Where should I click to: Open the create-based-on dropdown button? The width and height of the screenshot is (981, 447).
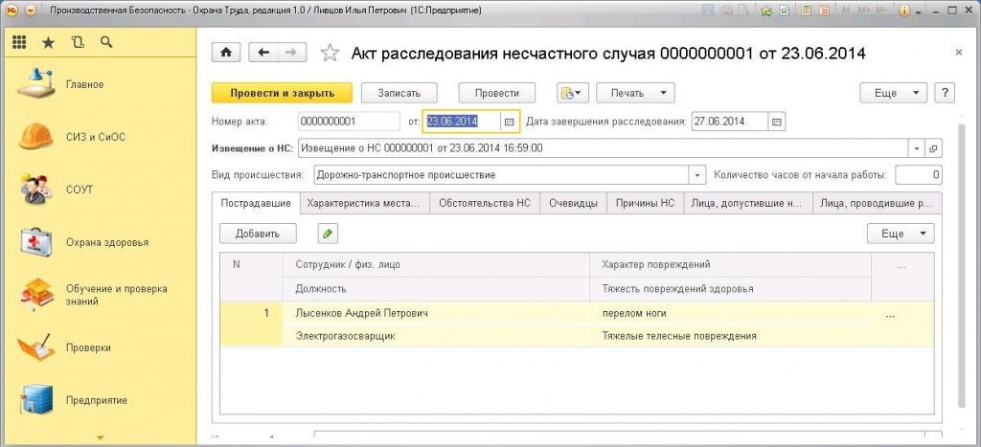pyautogui.click(x=573, y=93)
